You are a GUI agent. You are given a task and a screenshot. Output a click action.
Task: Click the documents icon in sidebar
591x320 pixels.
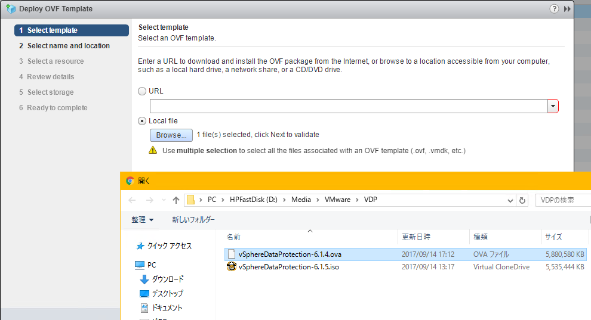pyautogui.click(x=144, y=308)
